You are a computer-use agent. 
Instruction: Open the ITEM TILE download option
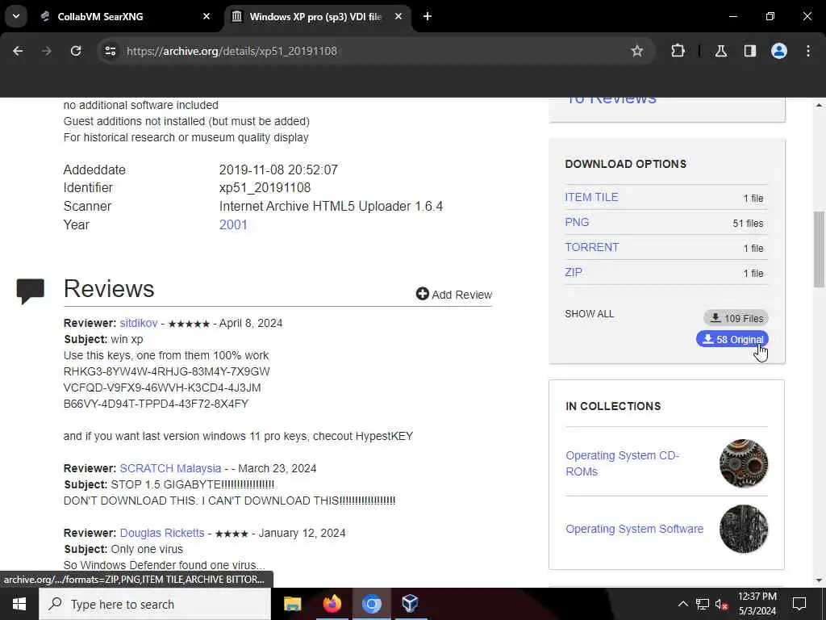tap(591, 197)
